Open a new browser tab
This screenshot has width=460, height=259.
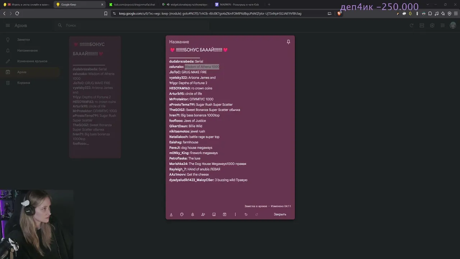[269, 5]
